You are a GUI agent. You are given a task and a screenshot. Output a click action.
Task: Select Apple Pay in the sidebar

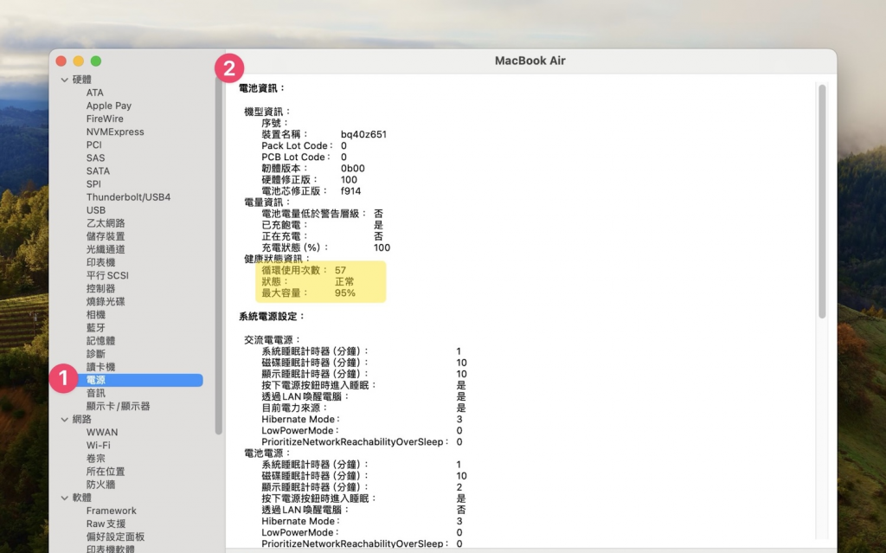108,106
